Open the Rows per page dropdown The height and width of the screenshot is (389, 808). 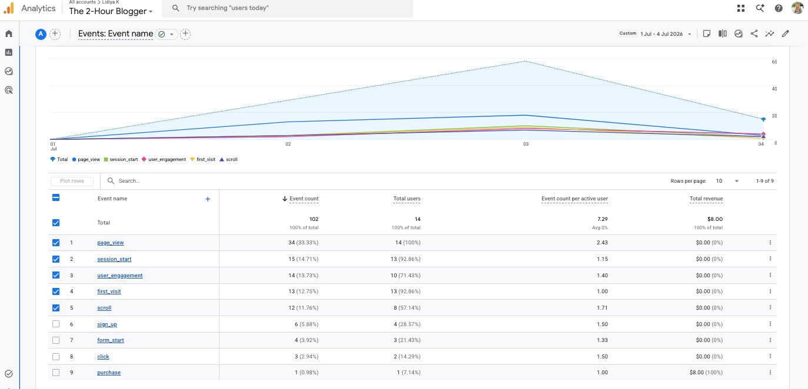727,181
